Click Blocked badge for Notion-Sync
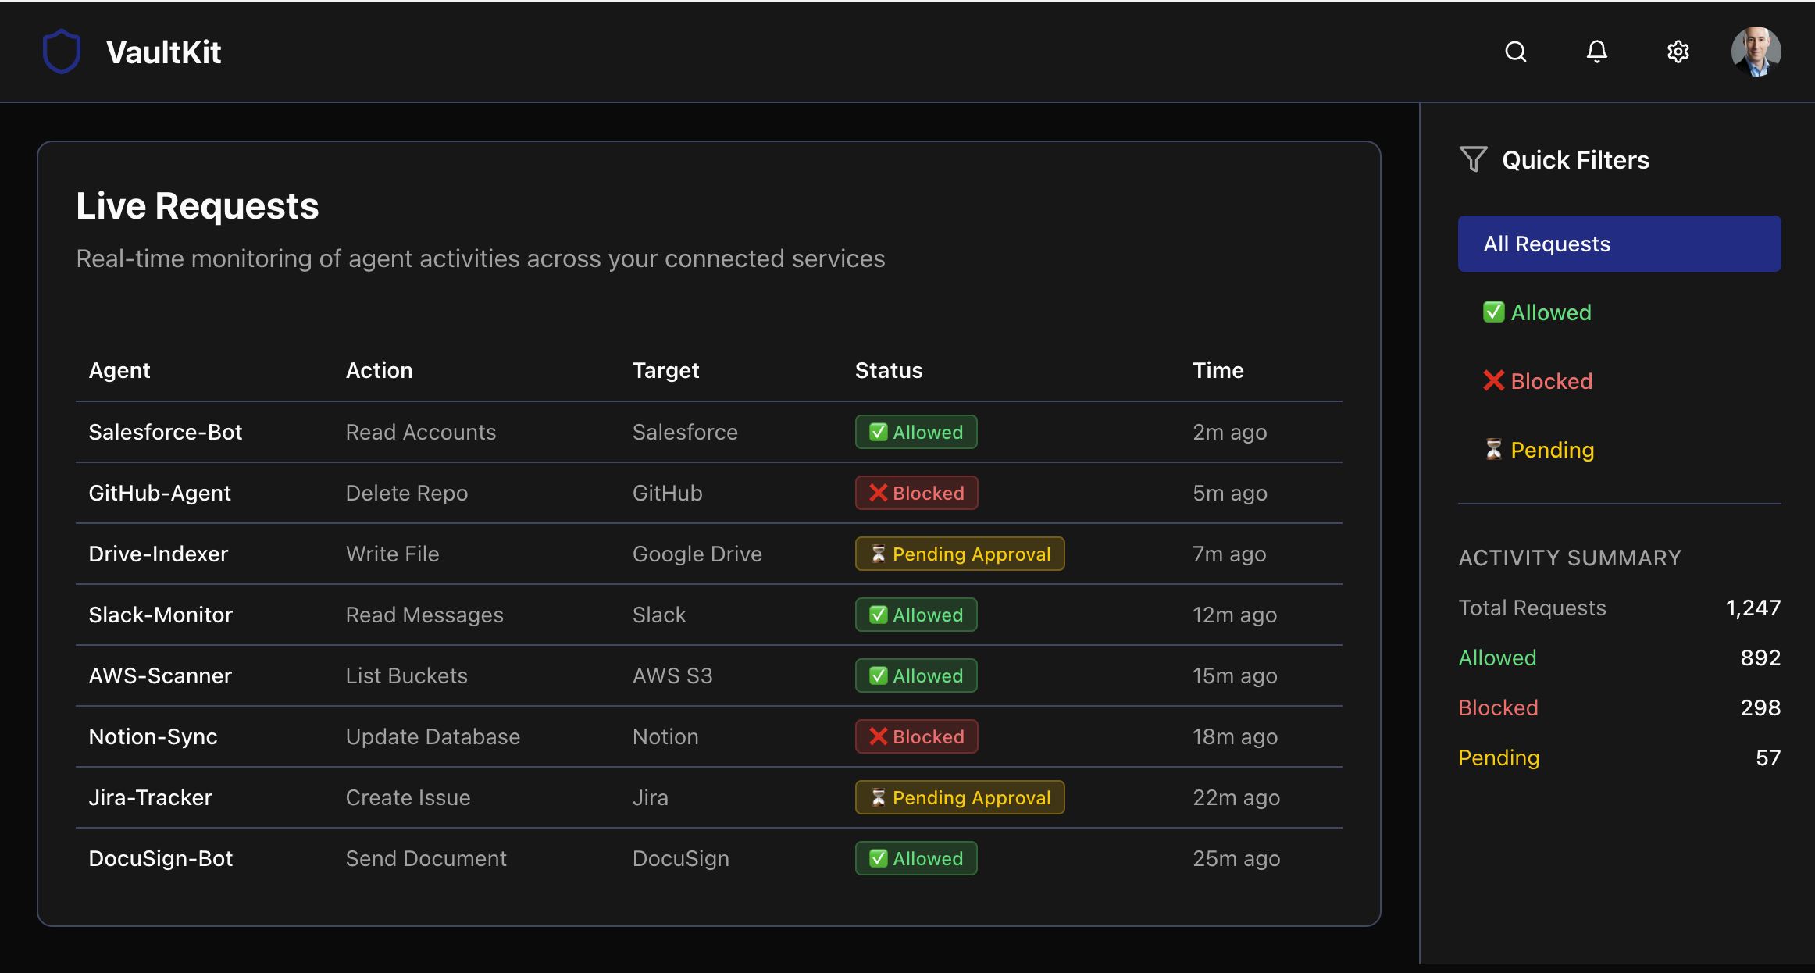Image resolution: width=1815 pixels, height=973 pixels. point(916,736)
